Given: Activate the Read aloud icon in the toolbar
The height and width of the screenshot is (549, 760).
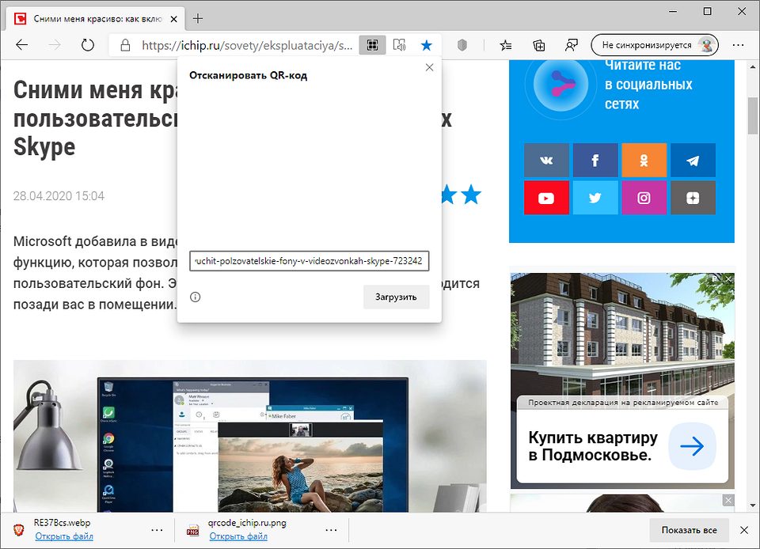Looking at the screenshot, I should pyautogui.click(x=400, y=45).
